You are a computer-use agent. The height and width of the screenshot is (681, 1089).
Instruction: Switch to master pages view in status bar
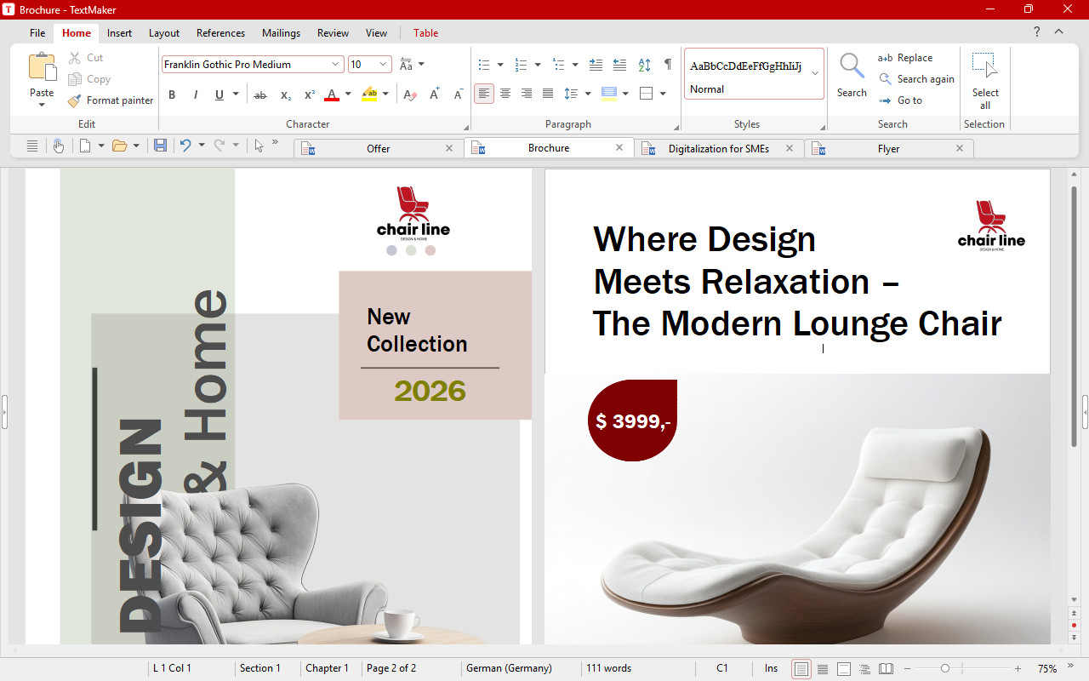[844, 669]
